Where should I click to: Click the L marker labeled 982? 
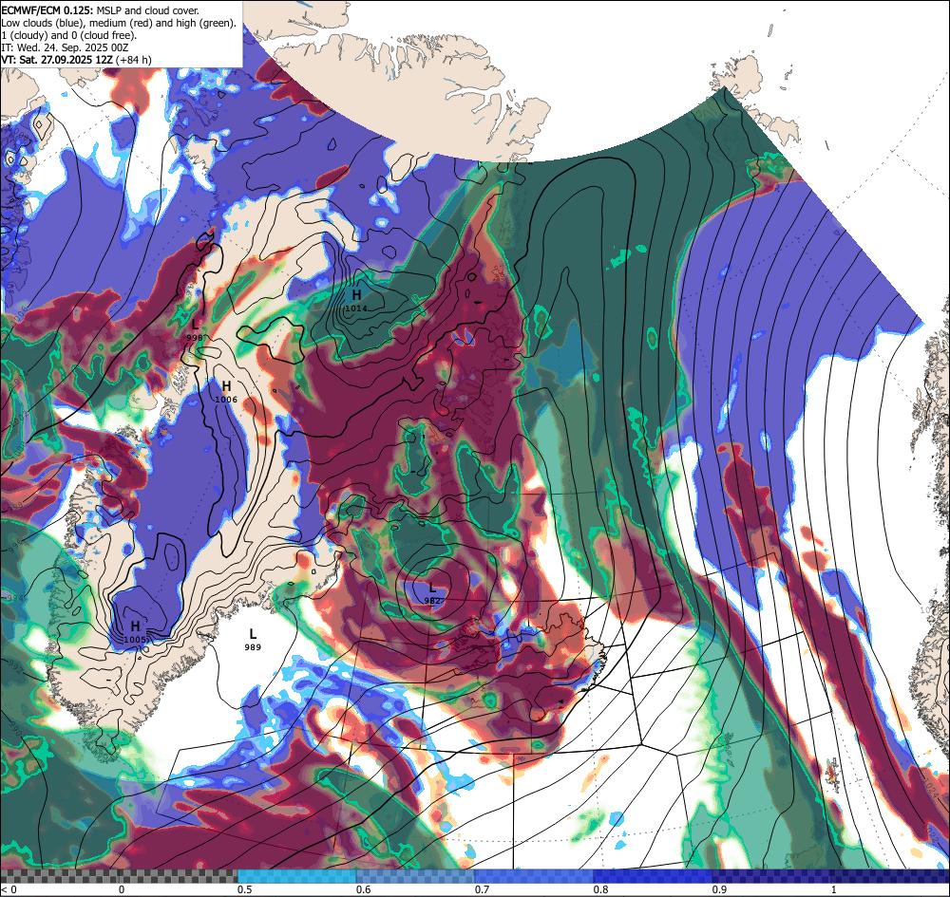(432, 588)
